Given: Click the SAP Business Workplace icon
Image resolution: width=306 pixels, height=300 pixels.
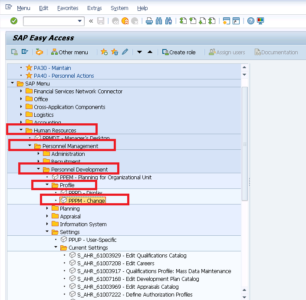Looking at the screenshot, I should coord(39,52).
